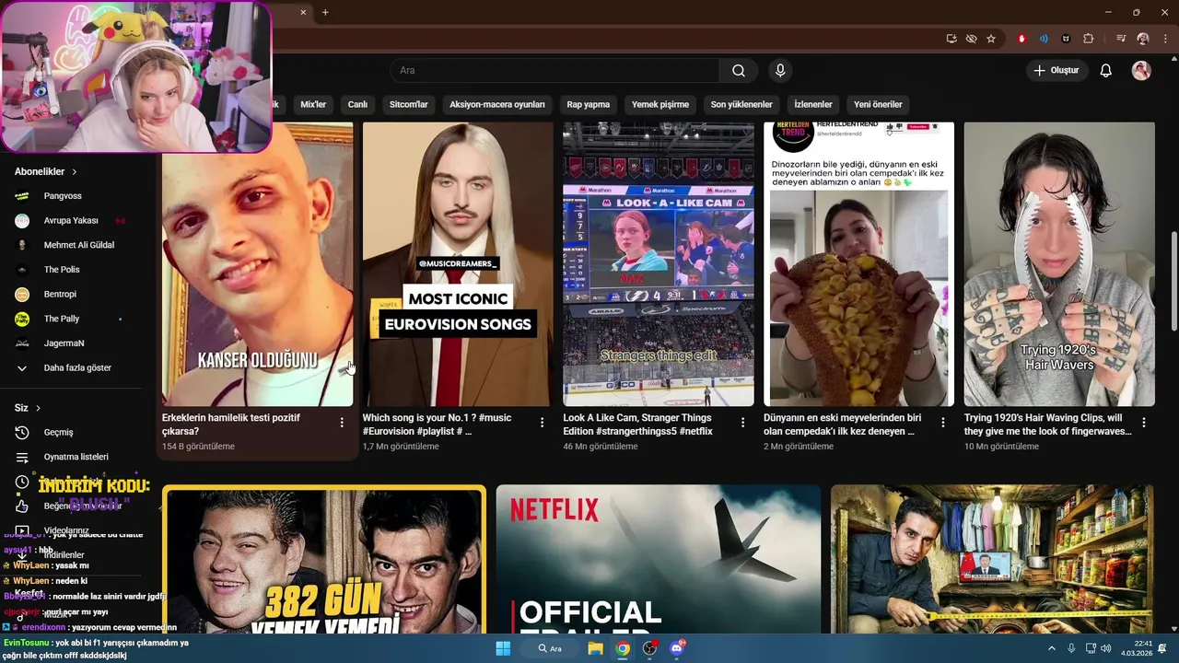Open more options for cempedak Short
The width and height of the screenshot is (1179, 663).
pyautogui.click(x=942, y=423)
